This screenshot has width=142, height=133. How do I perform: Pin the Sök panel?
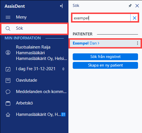pyautogui.click(x=130, y=6)
